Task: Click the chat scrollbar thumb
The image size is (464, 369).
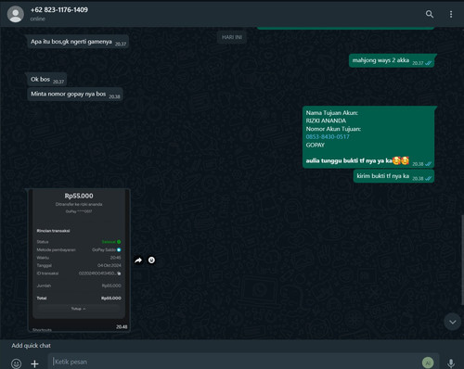Action: [462, 260]
